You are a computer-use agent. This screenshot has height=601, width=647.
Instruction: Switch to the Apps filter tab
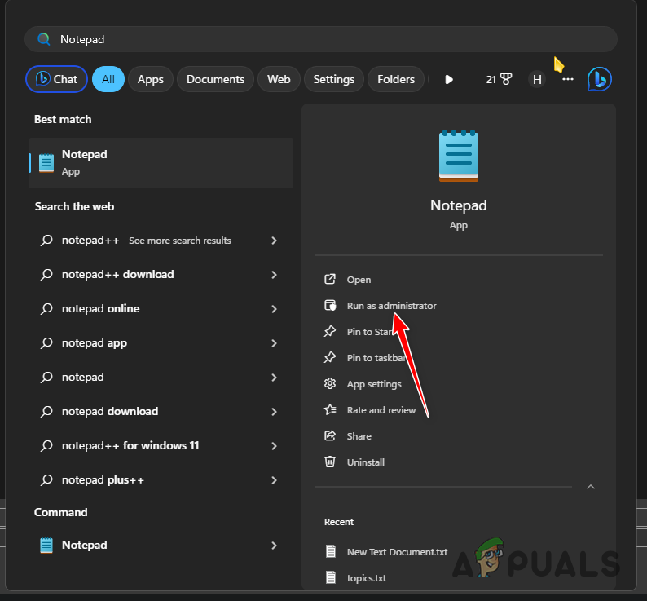(150, 79)
